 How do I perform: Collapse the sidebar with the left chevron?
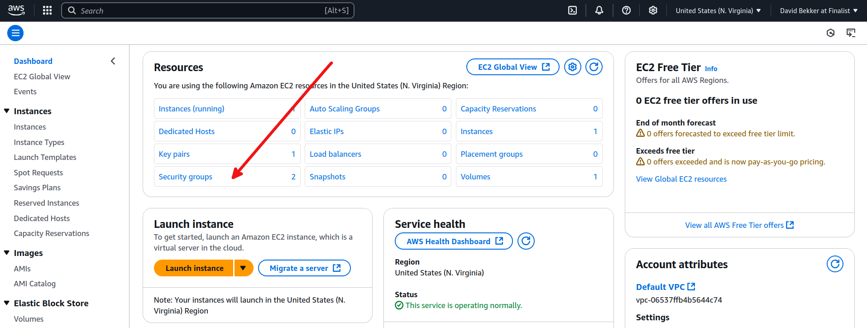pos(113,61)
